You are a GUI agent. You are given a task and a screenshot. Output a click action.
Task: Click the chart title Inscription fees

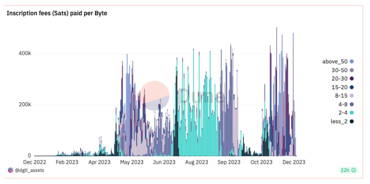[57, 13]
